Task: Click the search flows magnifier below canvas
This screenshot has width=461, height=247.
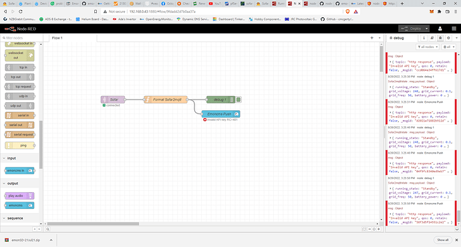Action: [x=47, y=229]
